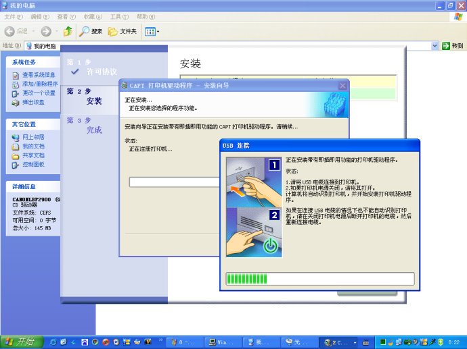Toggle the 文件夹 folders pane
This screenshot has height=349, width=467.
pyautogui.click(x=123, y=31)
